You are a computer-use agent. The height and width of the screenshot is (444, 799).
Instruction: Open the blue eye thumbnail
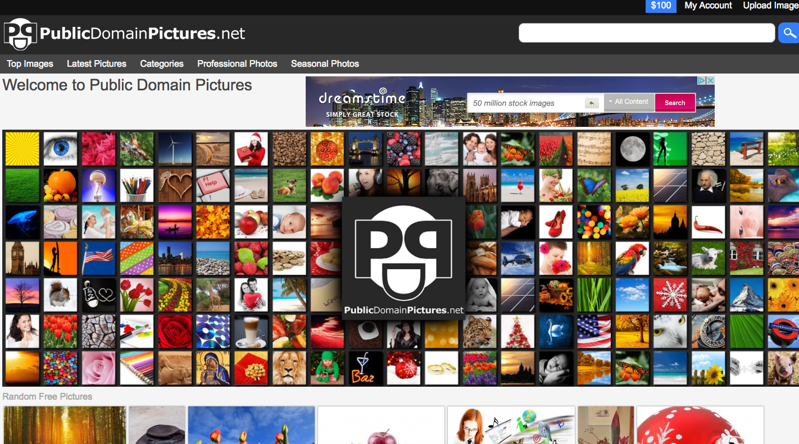pos(61,149)
